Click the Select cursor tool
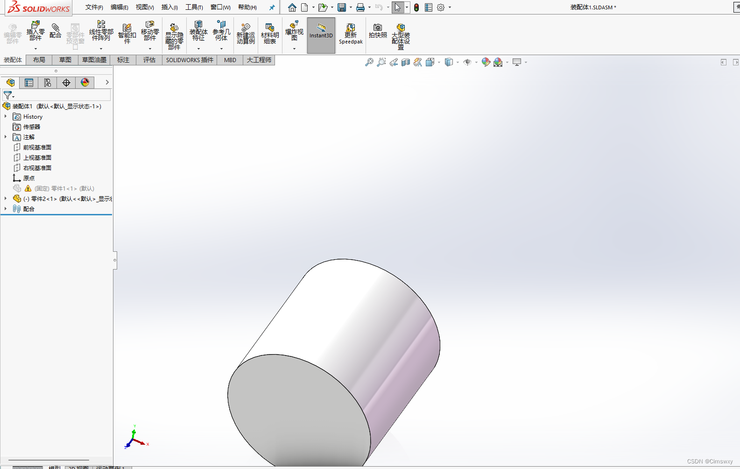This screenshot has width=740, height=469. (x=398, y=7)
